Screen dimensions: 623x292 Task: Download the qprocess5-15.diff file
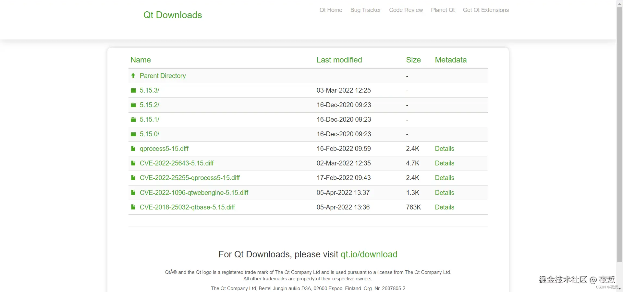point(164,149)
